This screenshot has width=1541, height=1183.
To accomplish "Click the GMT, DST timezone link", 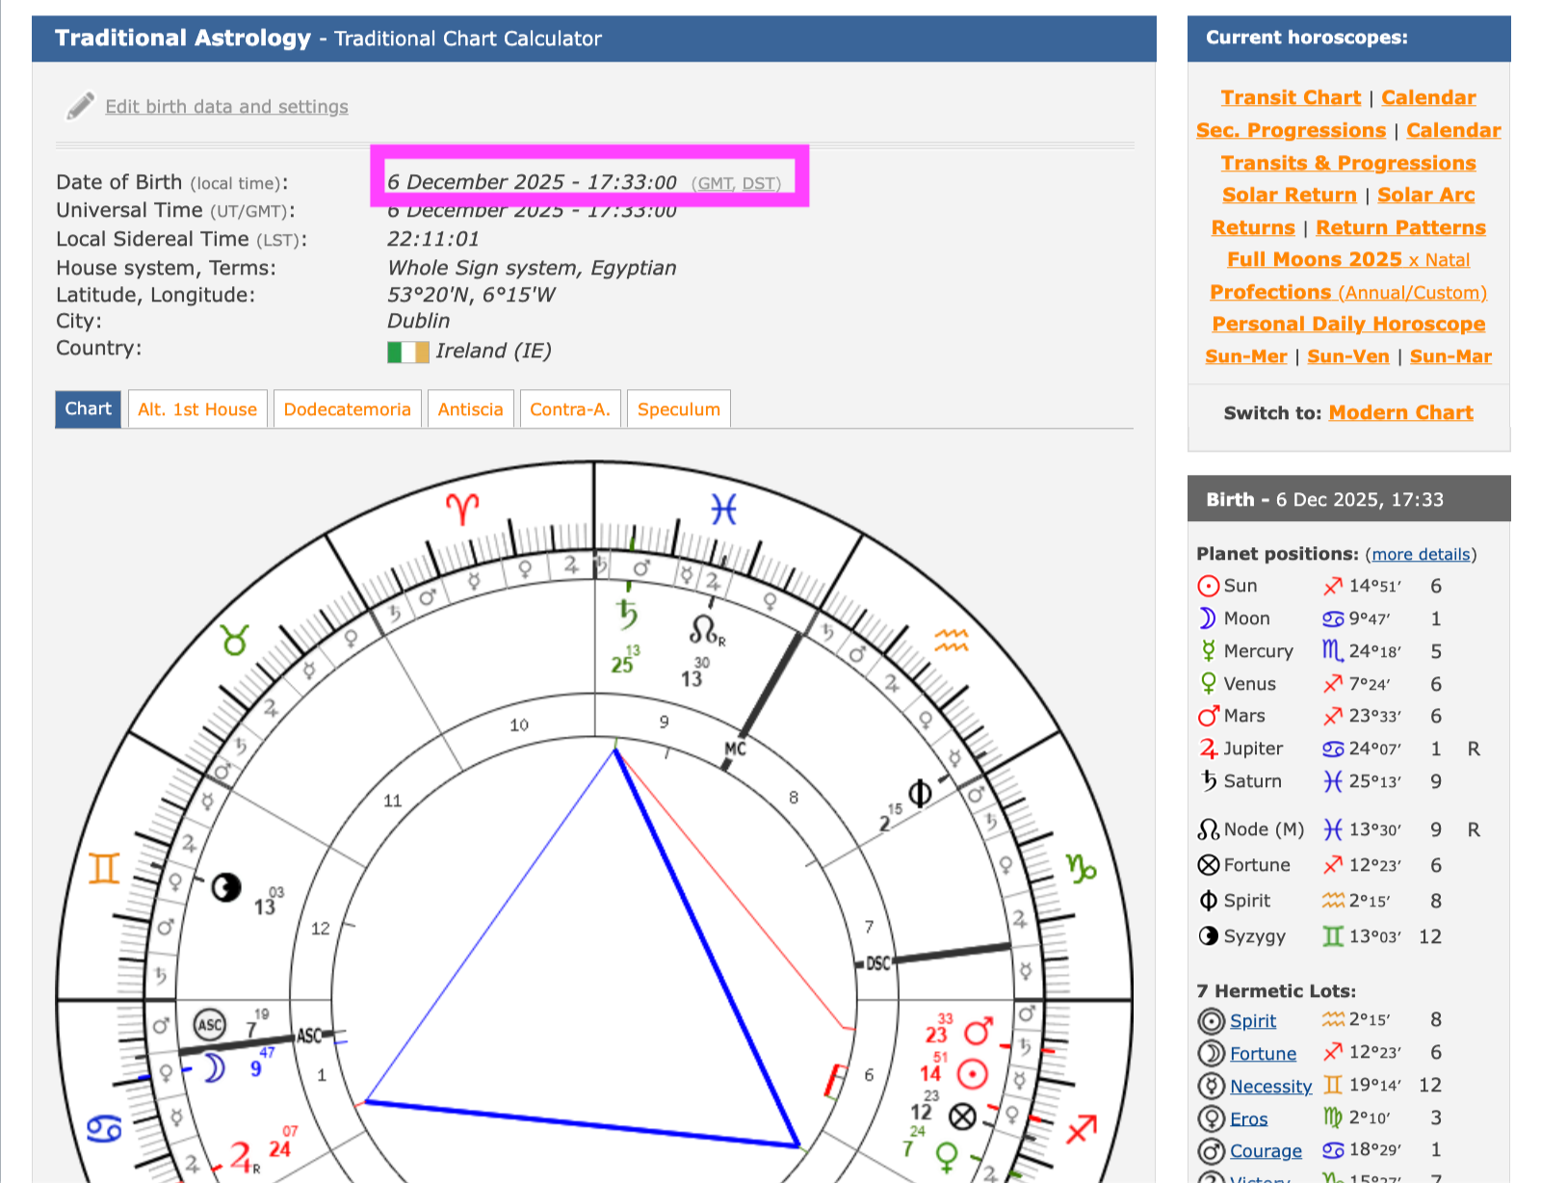I will pos(737,183).
